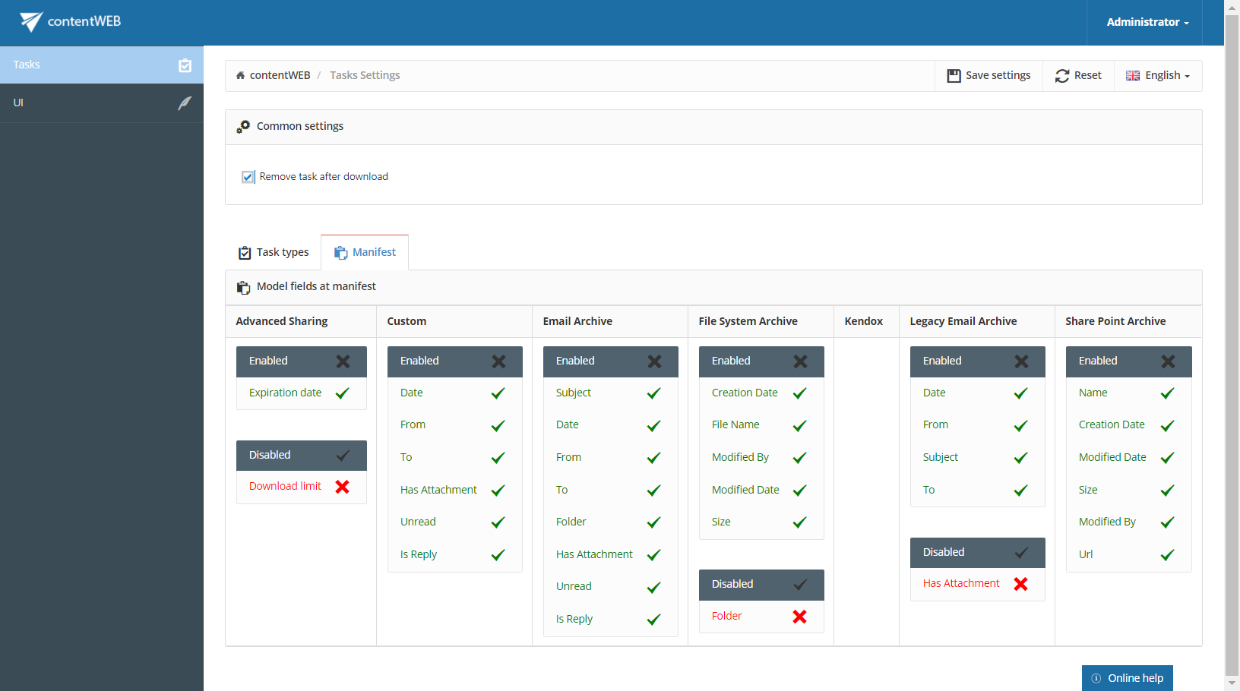Screen dimensions: 1240x691
Task: Enable all Legacy Email Archive disabled fields
Action: [x=1021, y=553]
